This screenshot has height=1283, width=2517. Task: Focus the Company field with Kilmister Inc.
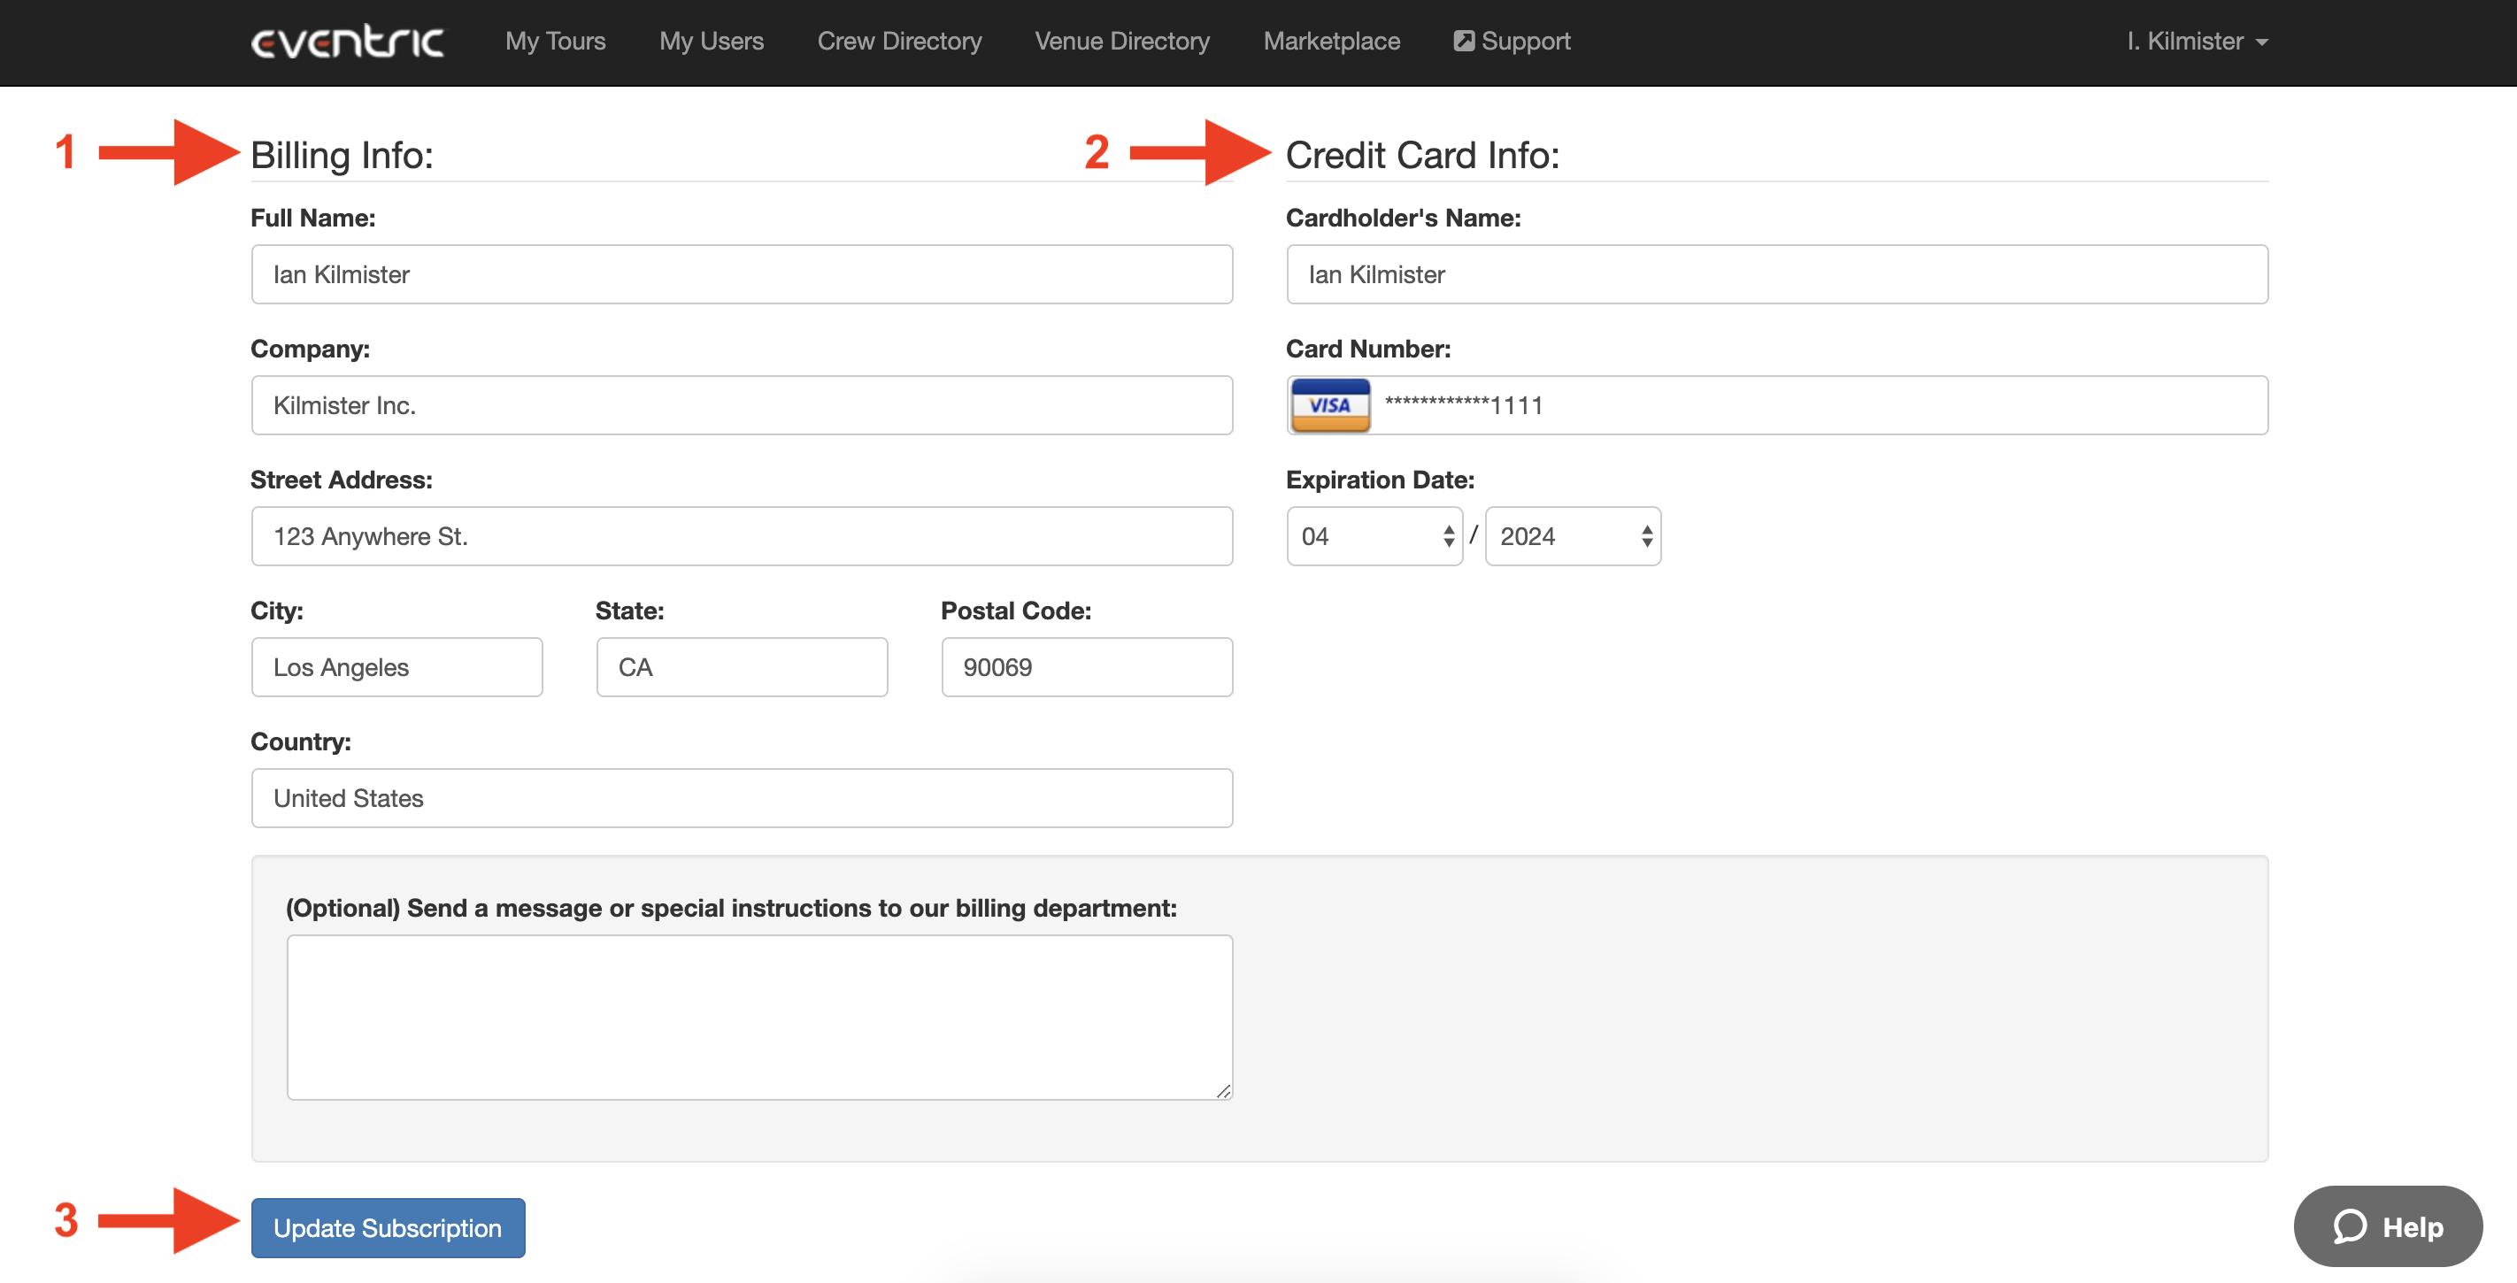(742, 405)
